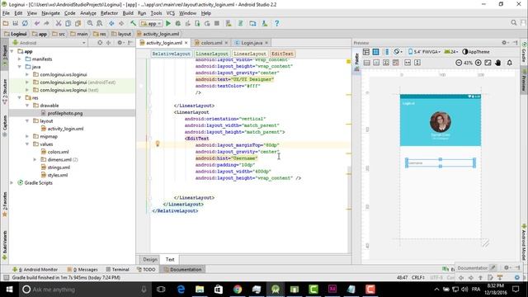The image size is (528, 297).
Task: Open the Refactor menu
Action: 109,13
